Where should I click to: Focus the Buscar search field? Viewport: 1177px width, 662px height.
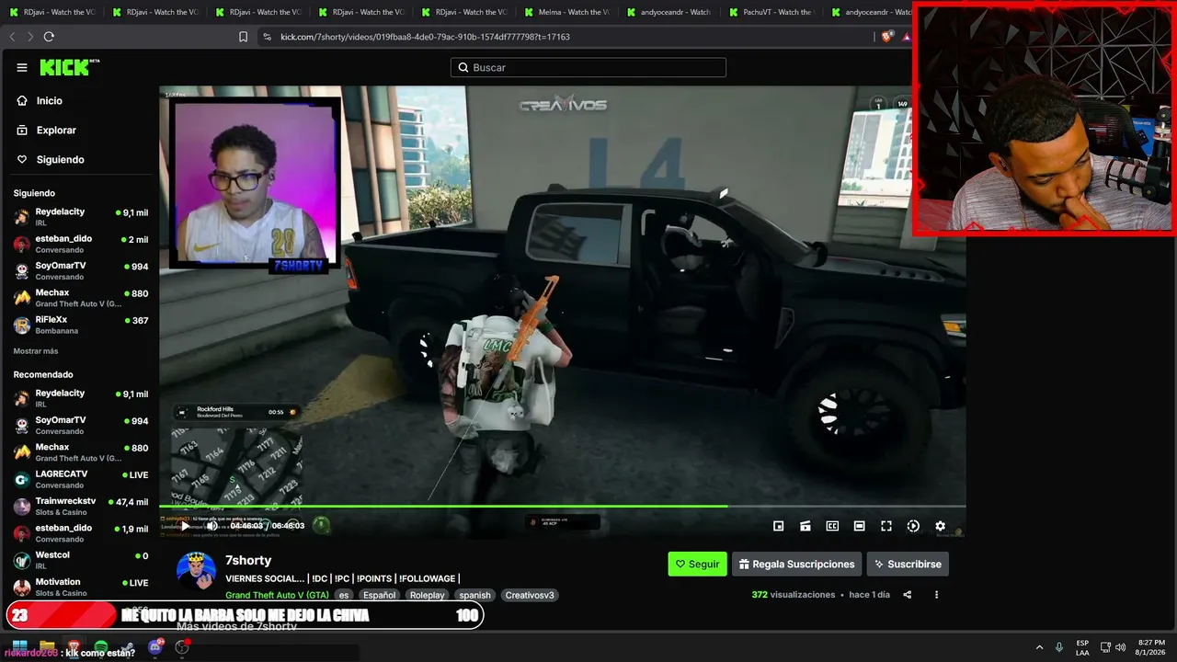pos(588,67)
